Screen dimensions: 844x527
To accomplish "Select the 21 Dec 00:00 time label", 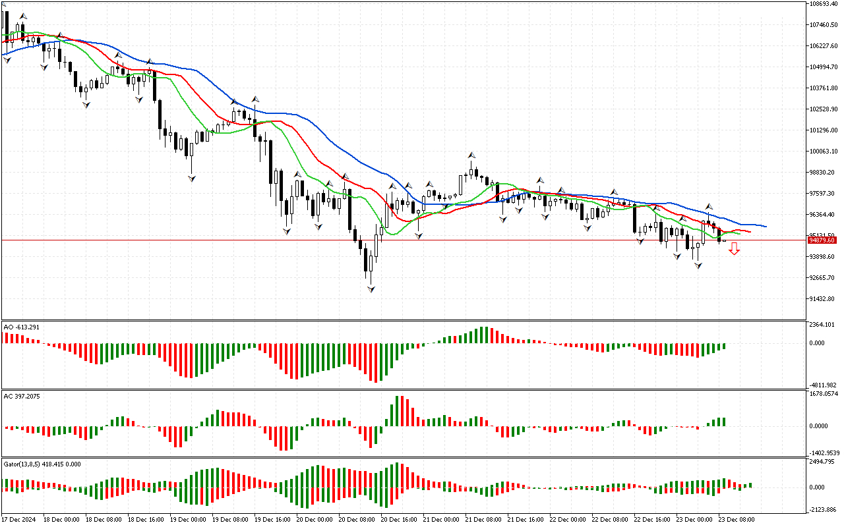I will (x=440, y=520).
